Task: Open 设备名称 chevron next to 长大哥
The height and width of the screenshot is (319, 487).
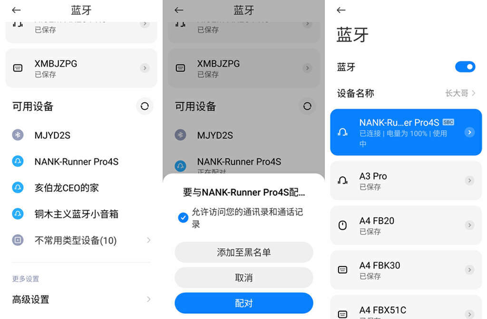Action: pyautogui.click(x=474, y=93)
